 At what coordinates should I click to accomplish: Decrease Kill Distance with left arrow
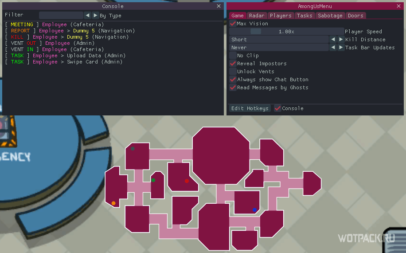pyautogui.click(x=333, y=40)
